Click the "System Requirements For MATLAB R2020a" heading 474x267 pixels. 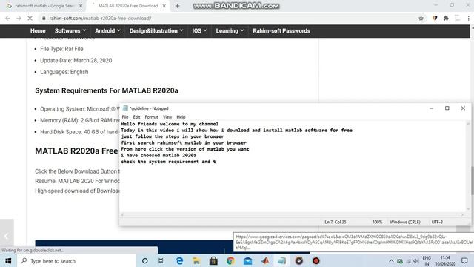[107, 90]
